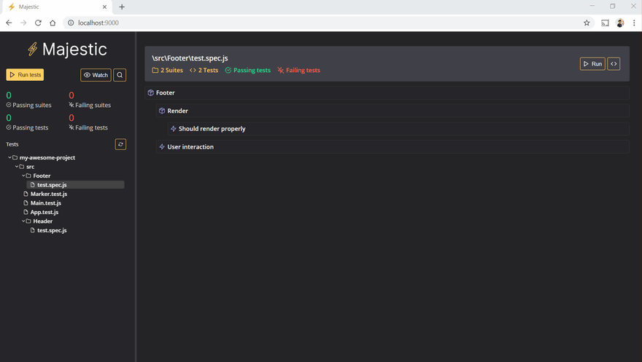This screenshot has height=362, width=642.
Task: Collapse the Footer folder chevron
Action: [x=23, y=176]
